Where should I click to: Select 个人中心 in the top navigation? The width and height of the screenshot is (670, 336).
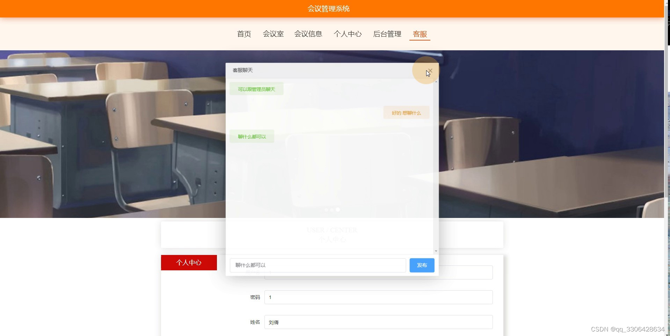(348, 34)
